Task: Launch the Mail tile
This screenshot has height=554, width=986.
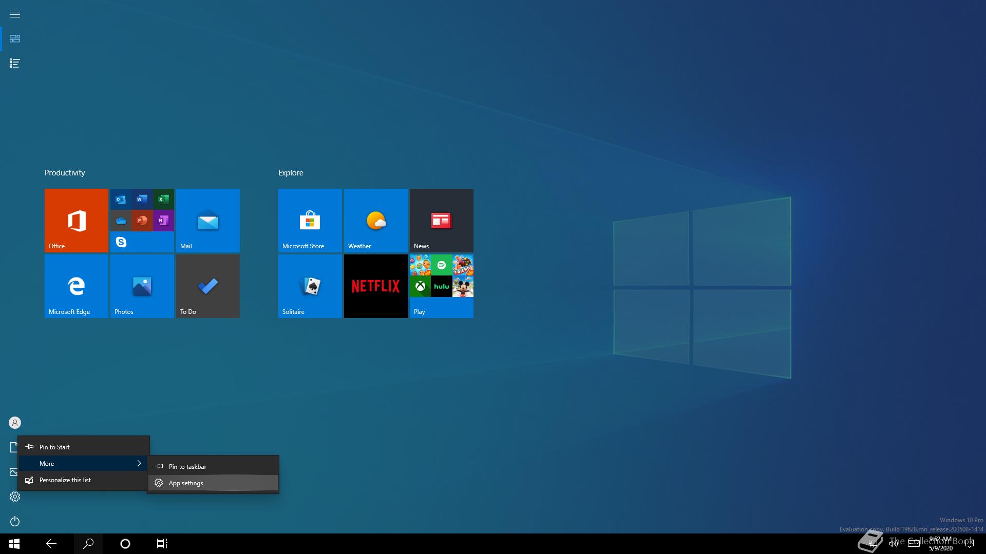Action: [208, 221]
